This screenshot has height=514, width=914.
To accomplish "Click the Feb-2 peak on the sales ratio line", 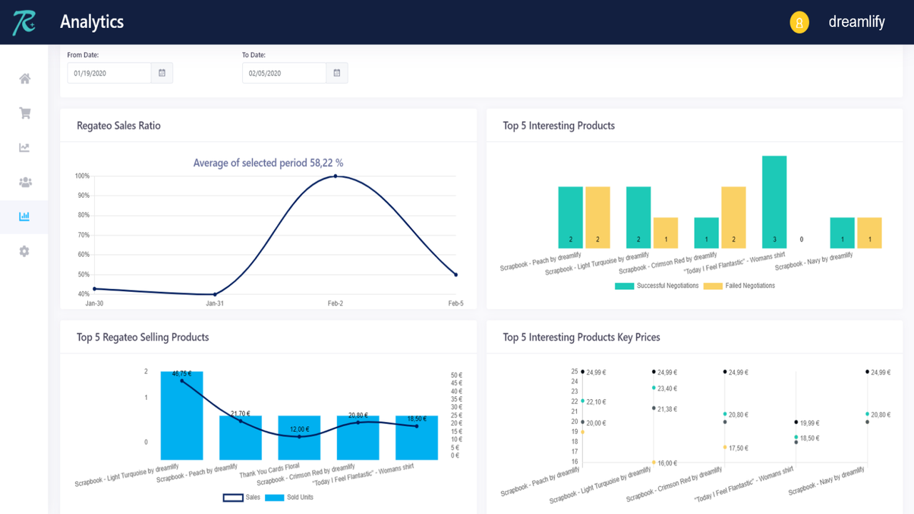I will [336, 175].
